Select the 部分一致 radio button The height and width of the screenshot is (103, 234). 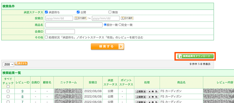point(105,25)
